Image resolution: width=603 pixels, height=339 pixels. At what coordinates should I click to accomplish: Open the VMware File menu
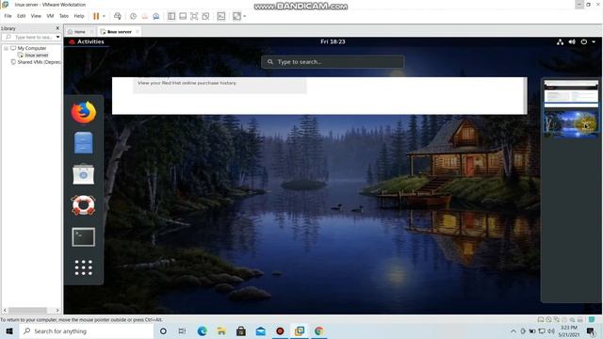click(8, 16)
